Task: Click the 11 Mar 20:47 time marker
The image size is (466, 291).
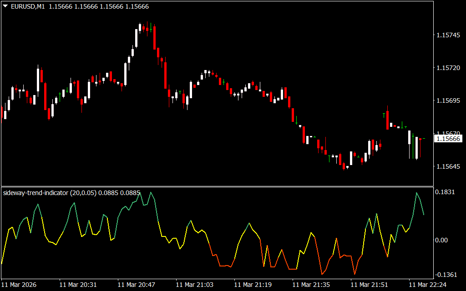Action: point(136,285)
